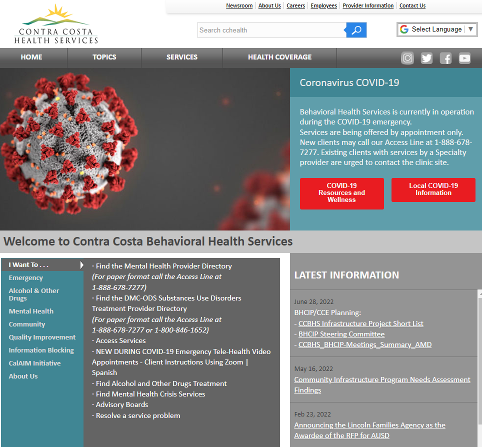Viewport: 482px width, 447px height.
Task: Open the TOPICS navigation menu
Action: coord(104,57)
